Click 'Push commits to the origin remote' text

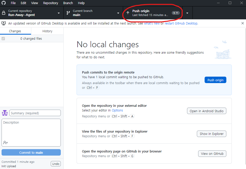(108, 72)
